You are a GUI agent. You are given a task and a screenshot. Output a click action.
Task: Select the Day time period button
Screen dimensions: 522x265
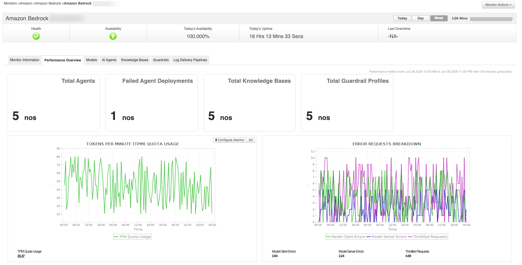coord(421,18)
